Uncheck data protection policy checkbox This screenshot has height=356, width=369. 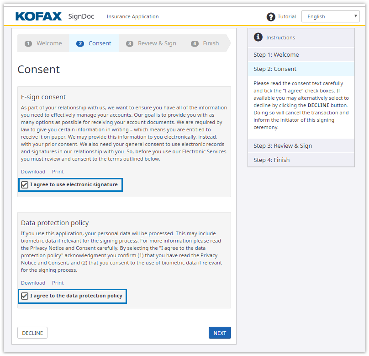tap(25, 296)
